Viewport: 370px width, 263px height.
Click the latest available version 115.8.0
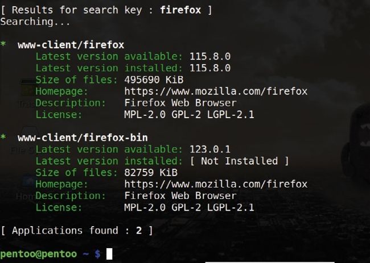pyautogui.click(x=209, y=56)
